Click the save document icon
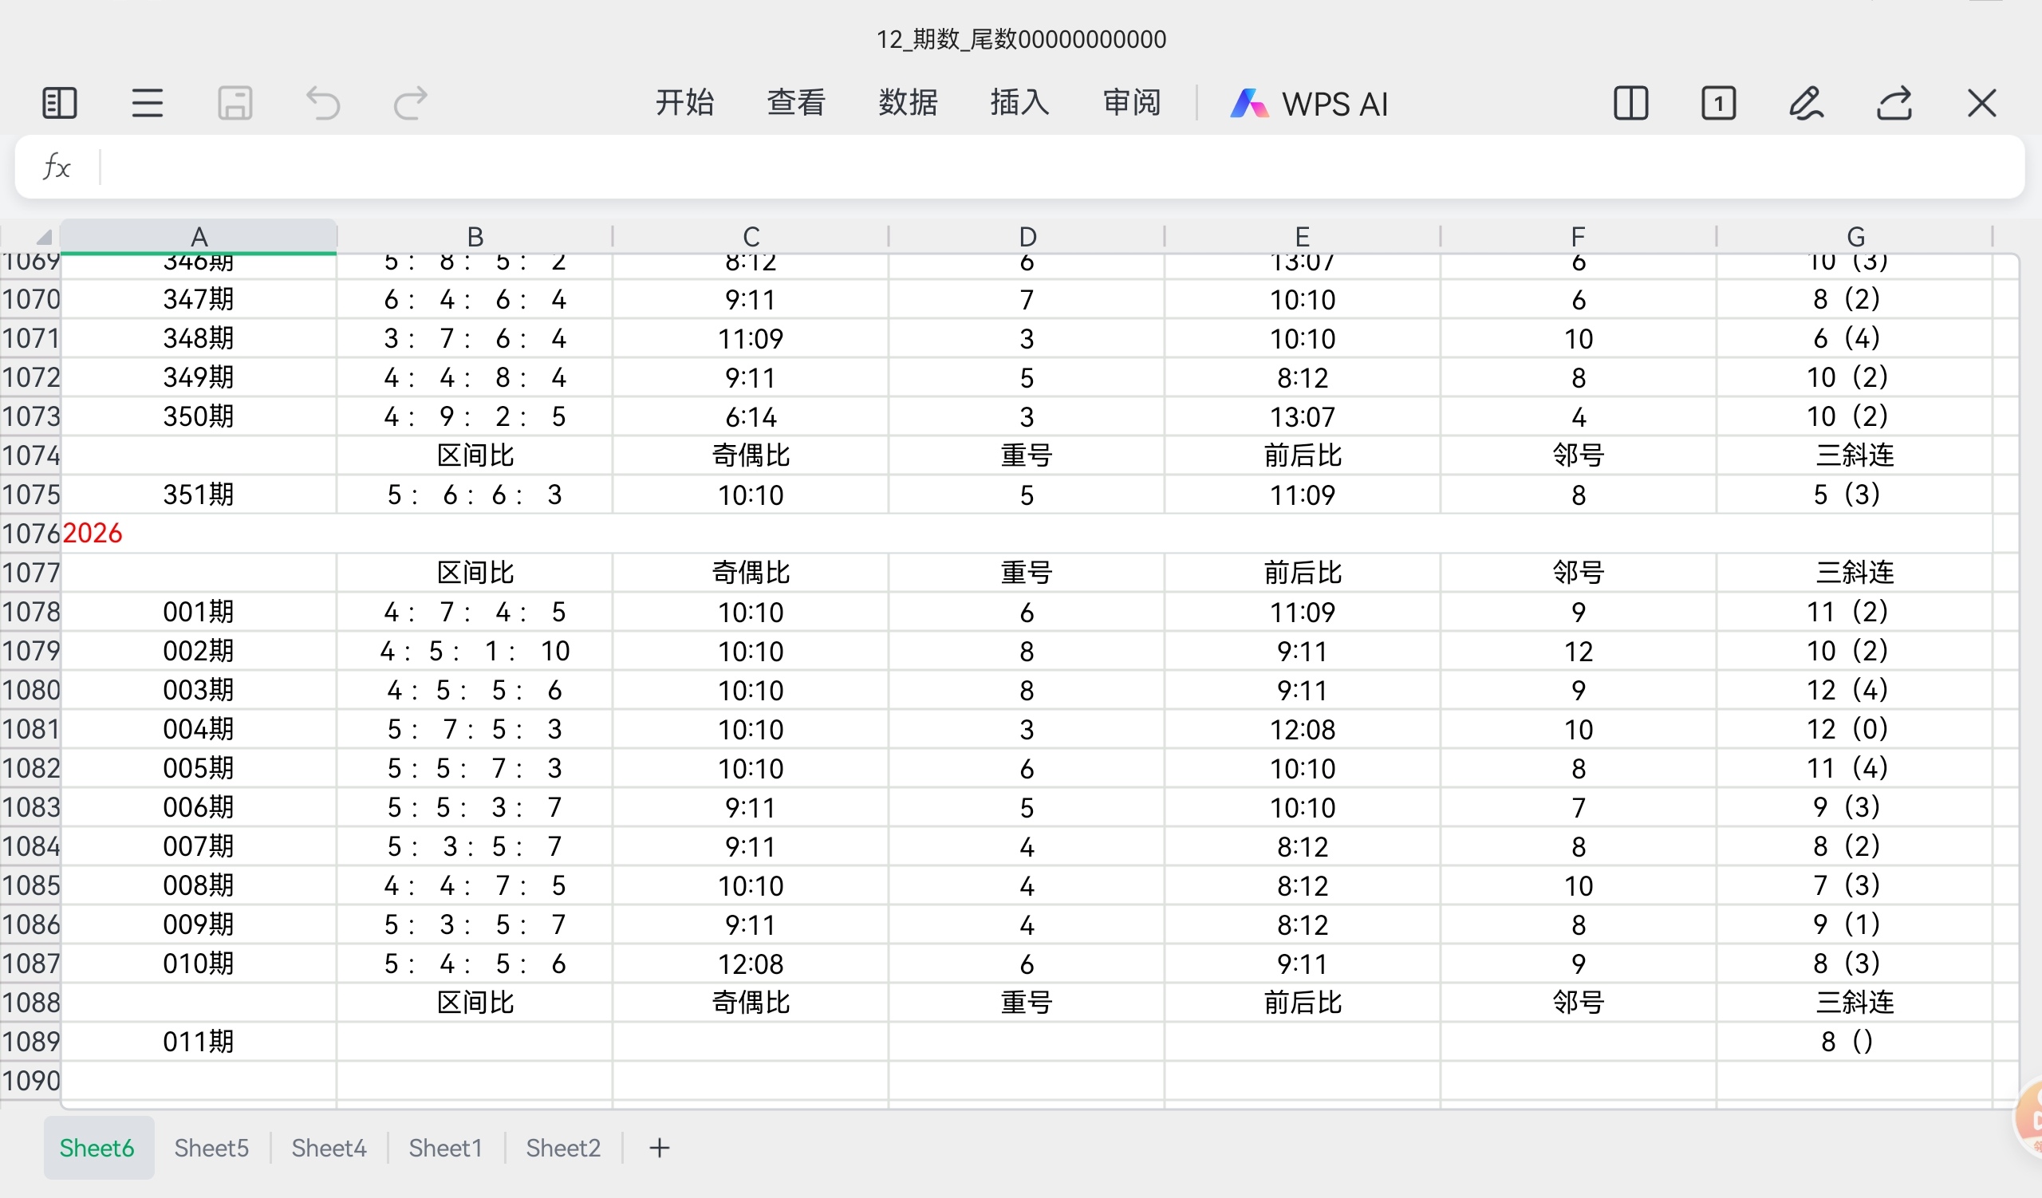Image resolution: width=2042 pixels, height=1198 pixels. click(235, 104)
